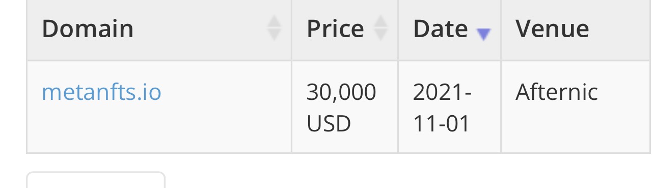
Task: Click the Venue column header
Action: coord(552,29)
